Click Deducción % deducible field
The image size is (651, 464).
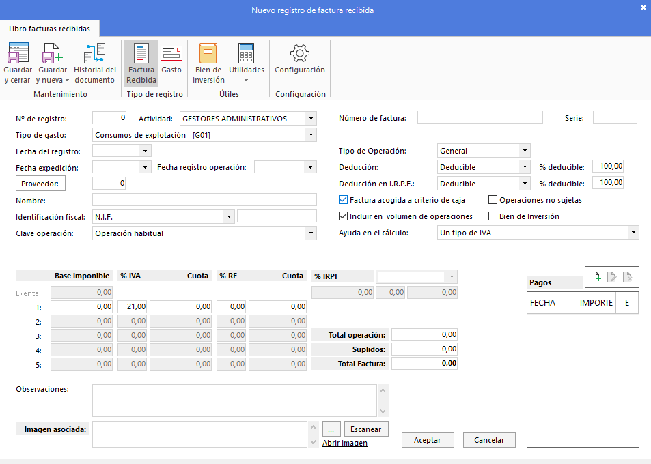[x=608, y=166]
